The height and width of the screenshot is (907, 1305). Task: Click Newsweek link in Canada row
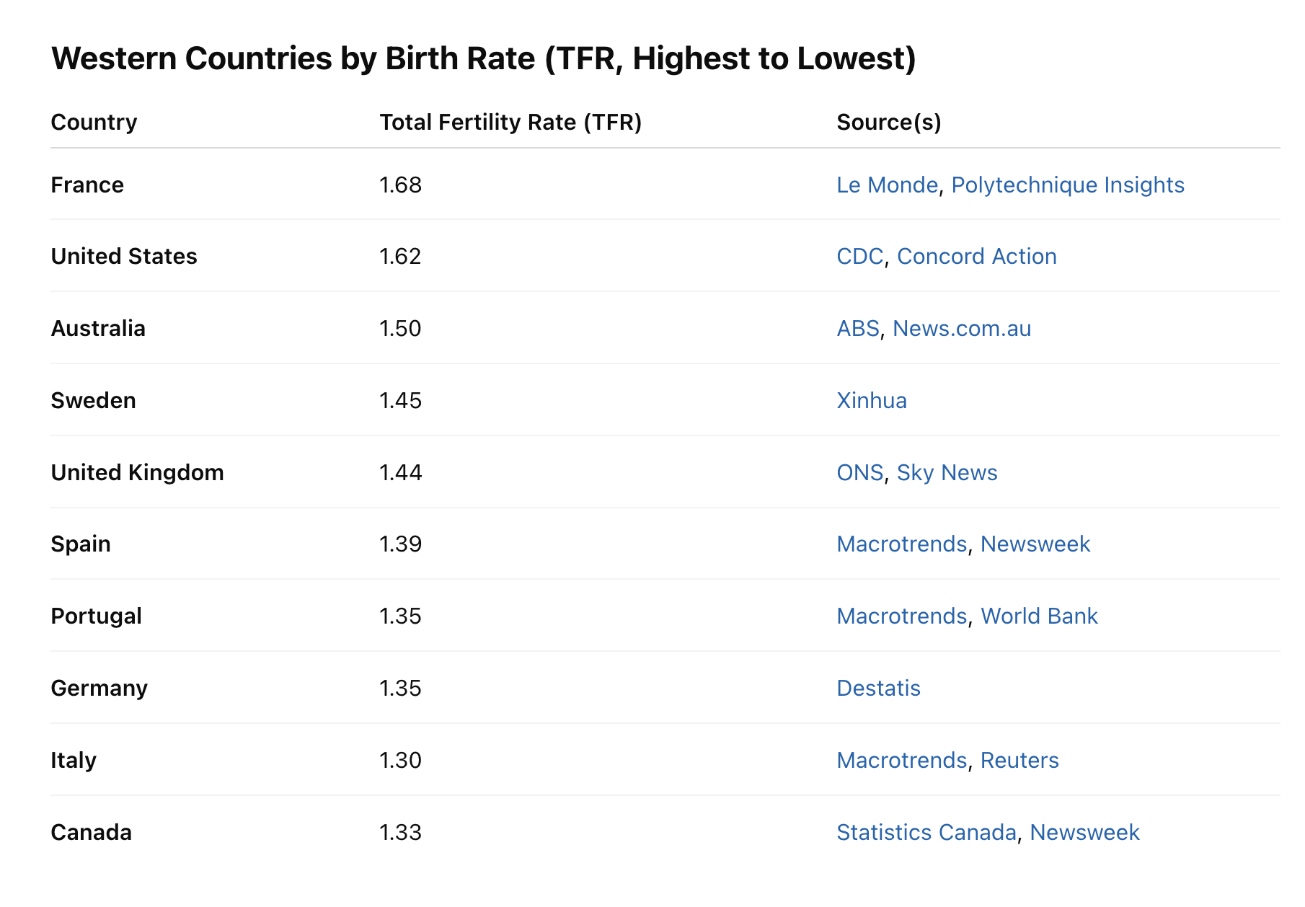1084,833
